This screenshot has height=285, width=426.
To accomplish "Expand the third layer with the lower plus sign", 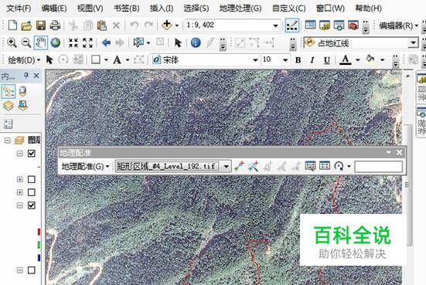I will pos(19,192).
